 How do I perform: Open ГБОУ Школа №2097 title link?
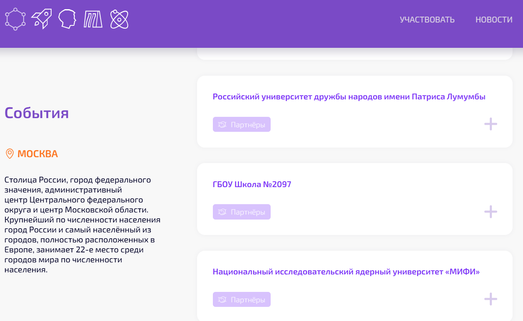click(x=252, y=184)
